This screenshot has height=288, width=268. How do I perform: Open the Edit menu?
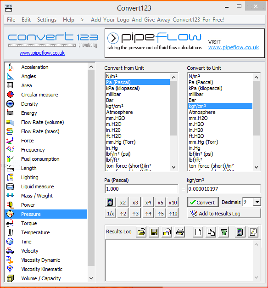click(x=26, y=20)
